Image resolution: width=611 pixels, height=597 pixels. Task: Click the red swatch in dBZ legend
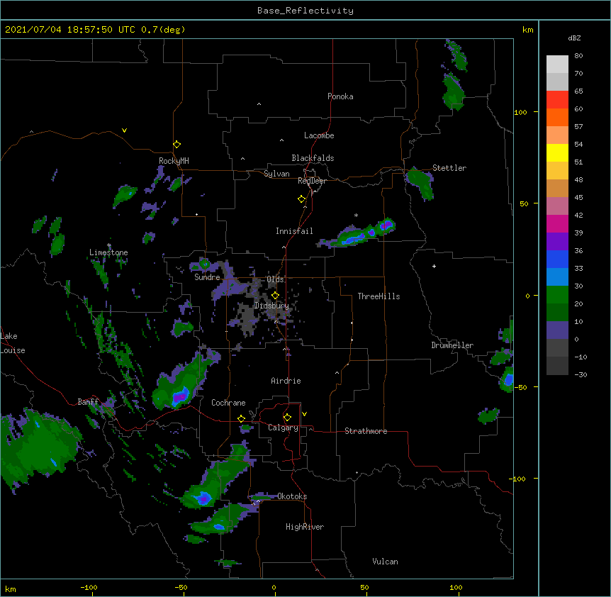557,99
